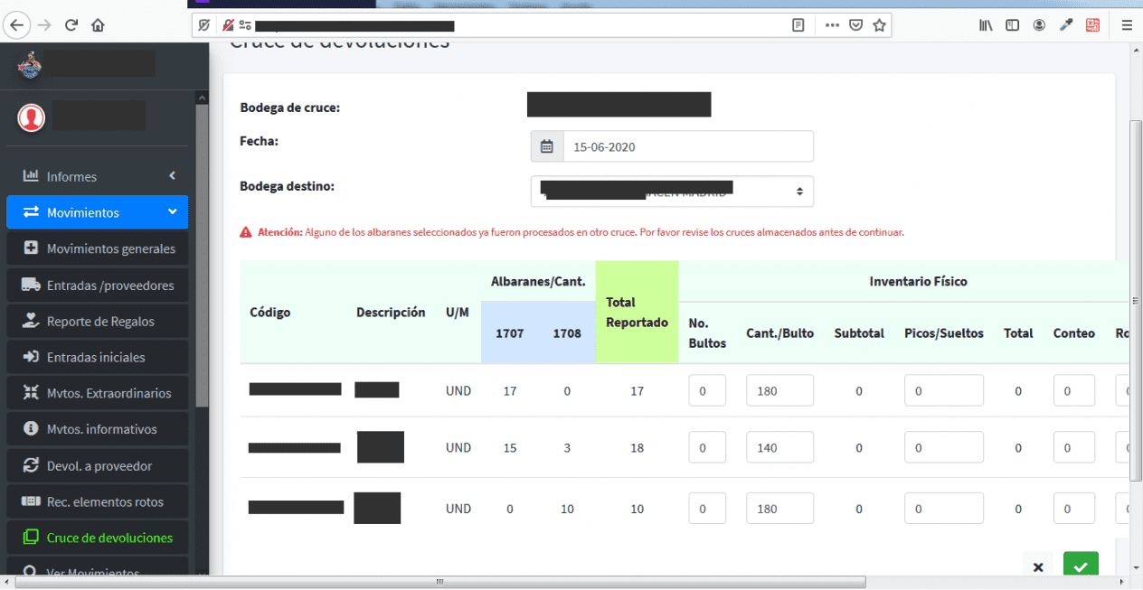Click the user avatar in the sidebar
Image resolution: width=1143 pixels, height=590 pixels.
click(x=32, y=117)
